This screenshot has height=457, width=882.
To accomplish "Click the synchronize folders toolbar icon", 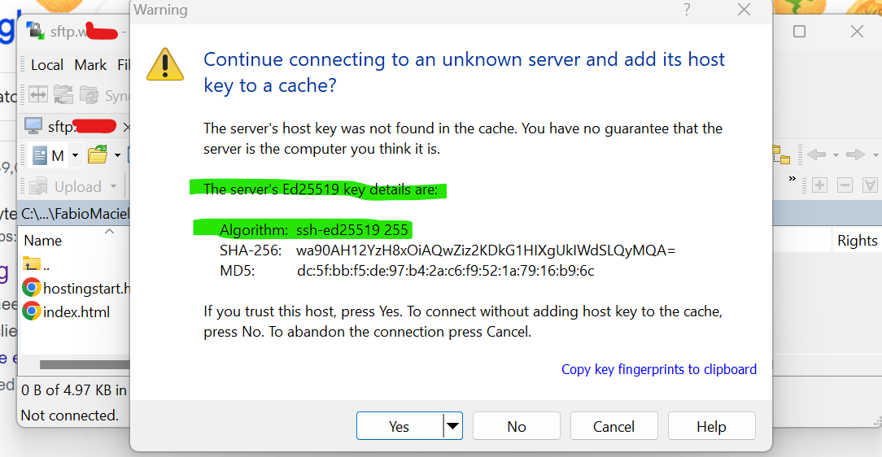I will [x=63, y=94].
